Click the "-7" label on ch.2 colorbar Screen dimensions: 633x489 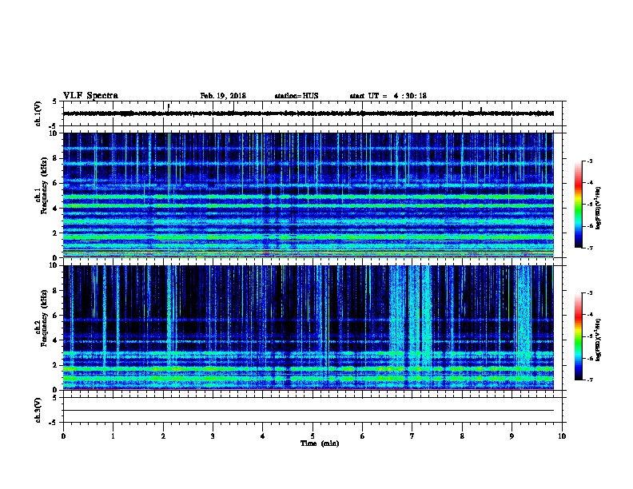(589, 380)
